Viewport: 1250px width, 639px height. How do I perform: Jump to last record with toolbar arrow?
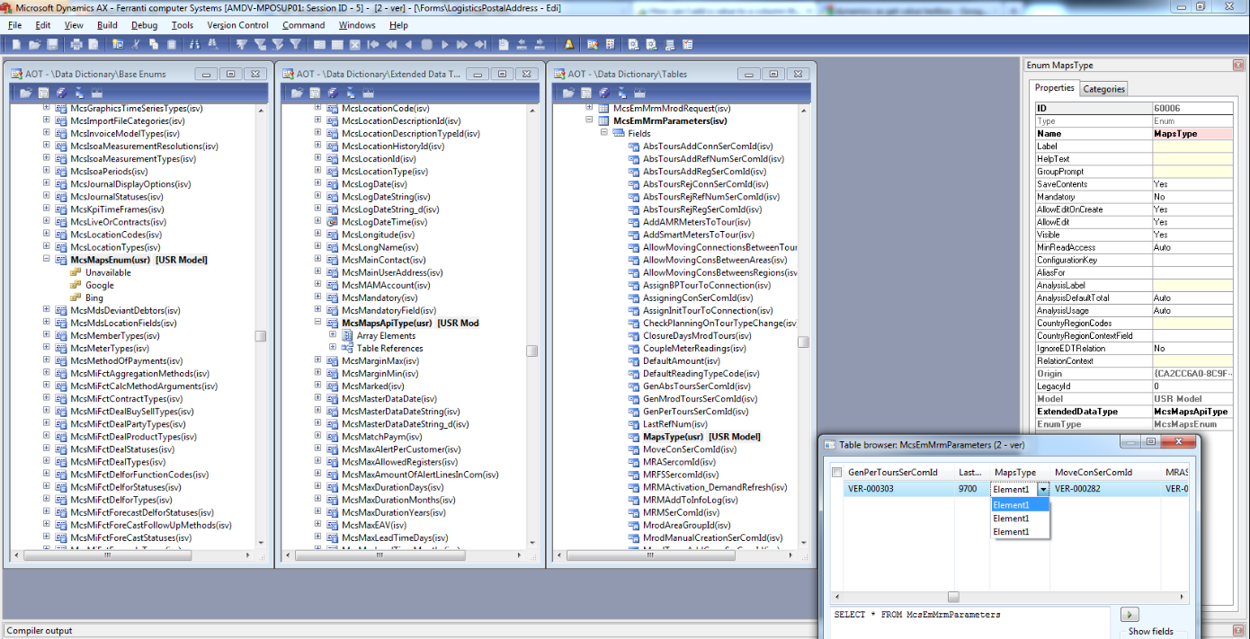[480, 44]
